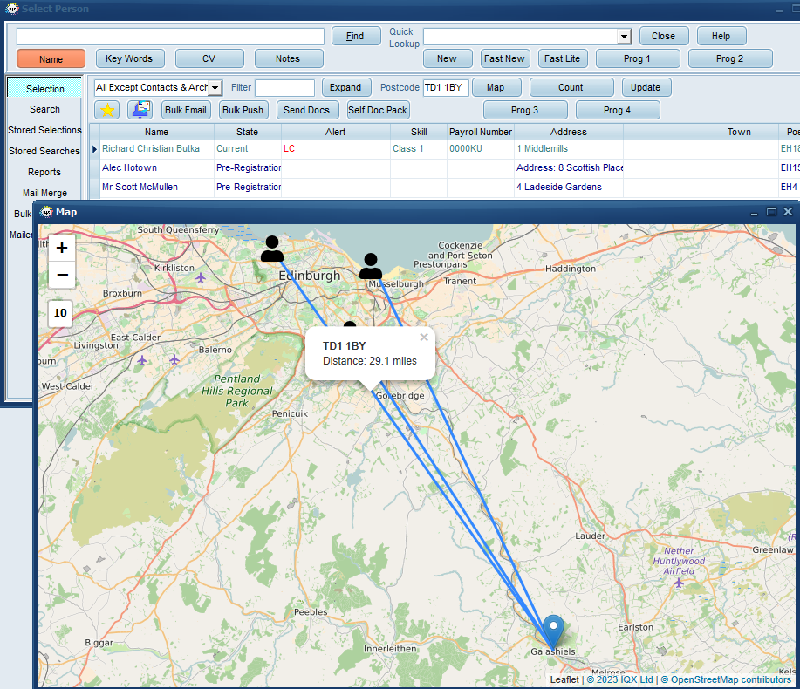Open the All Except Contacts filter dropdown
Viewport: 800px width, 689px height.
[215, 88]
